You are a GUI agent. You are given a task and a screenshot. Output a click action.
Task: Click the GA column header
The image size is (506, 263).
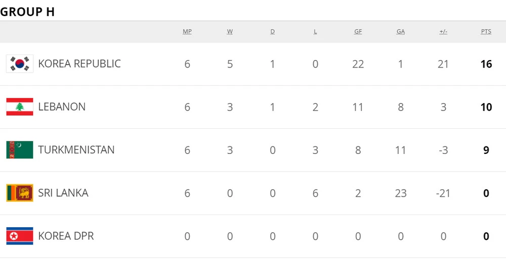pyautogui.click(x=401, y=32)
